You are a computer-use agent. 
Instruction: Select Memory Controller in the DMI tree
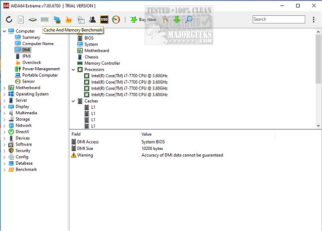102,63
